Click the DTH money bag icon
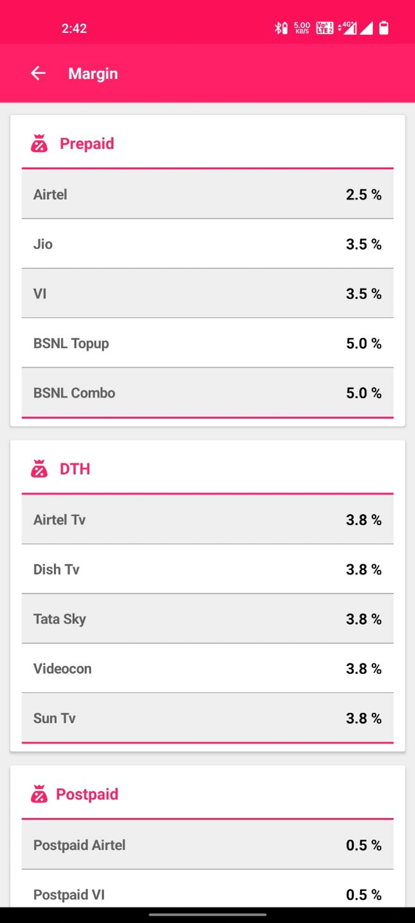The width and height of the screenshot is (415, 923). coord(39,469)
